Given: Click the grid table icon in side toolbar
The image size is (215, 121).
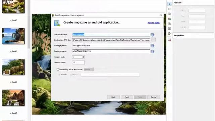Looking at the screenshot, I should [169, 29].
